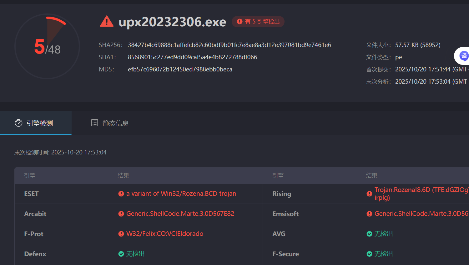Click the Trojan.Rozena!8.6D result text
This screenshot has width=469, height=265.
[x=421, y=194]
